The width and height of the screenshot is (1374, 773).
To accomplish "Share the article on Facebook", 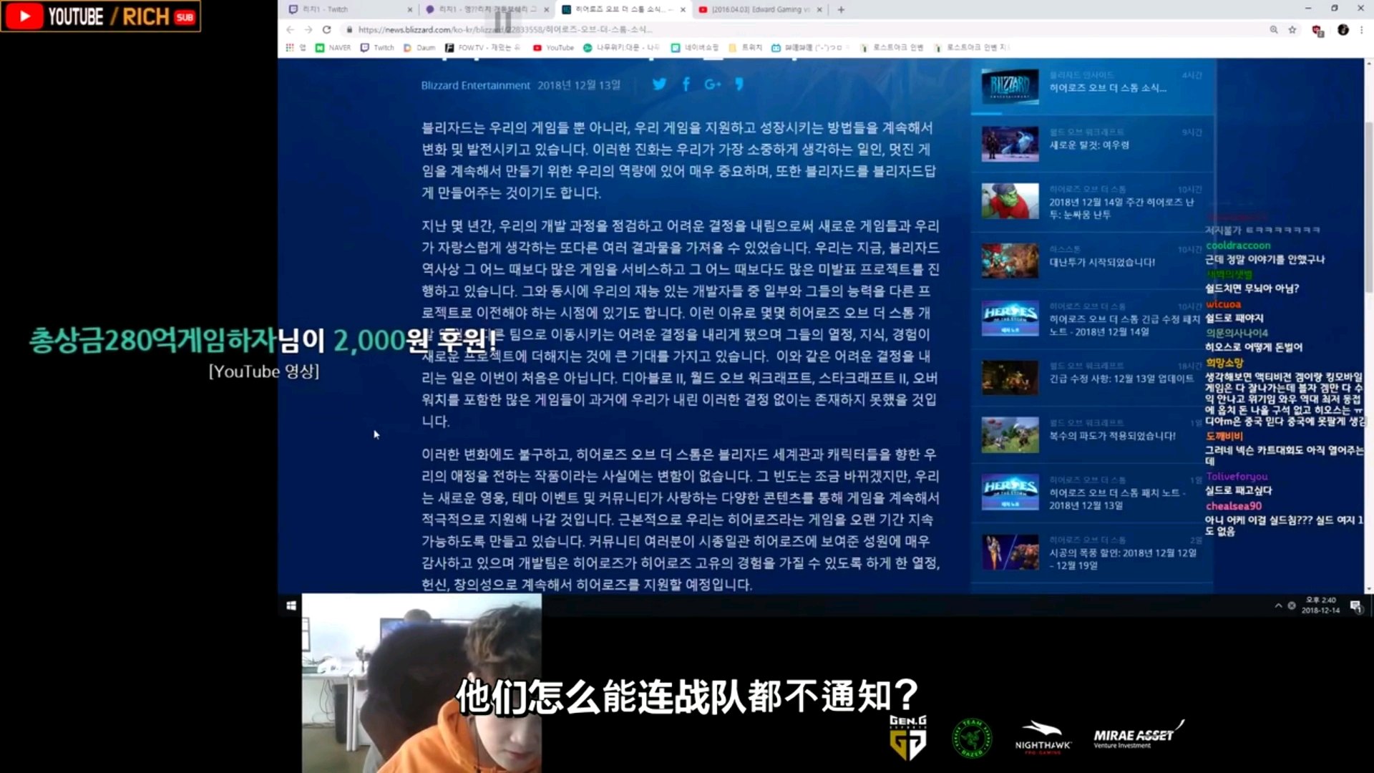I will pyautogui.click(x=686, y=84).
